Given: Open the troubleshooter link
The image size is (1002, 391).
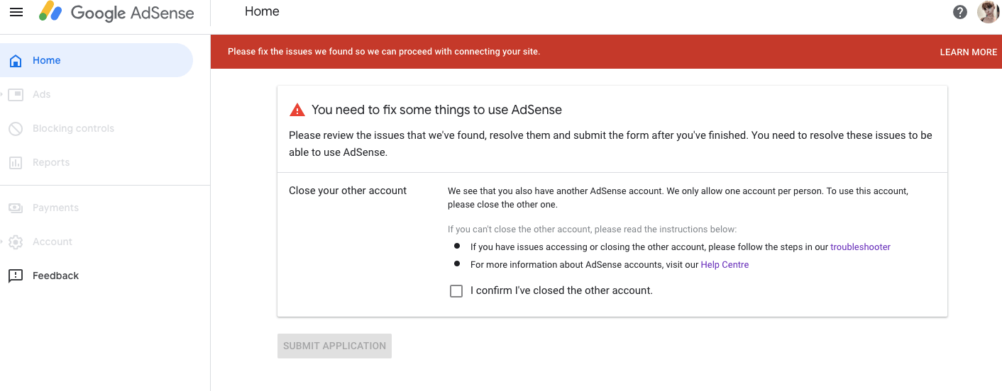Looking at the screenshot, I should coord(860,247).
